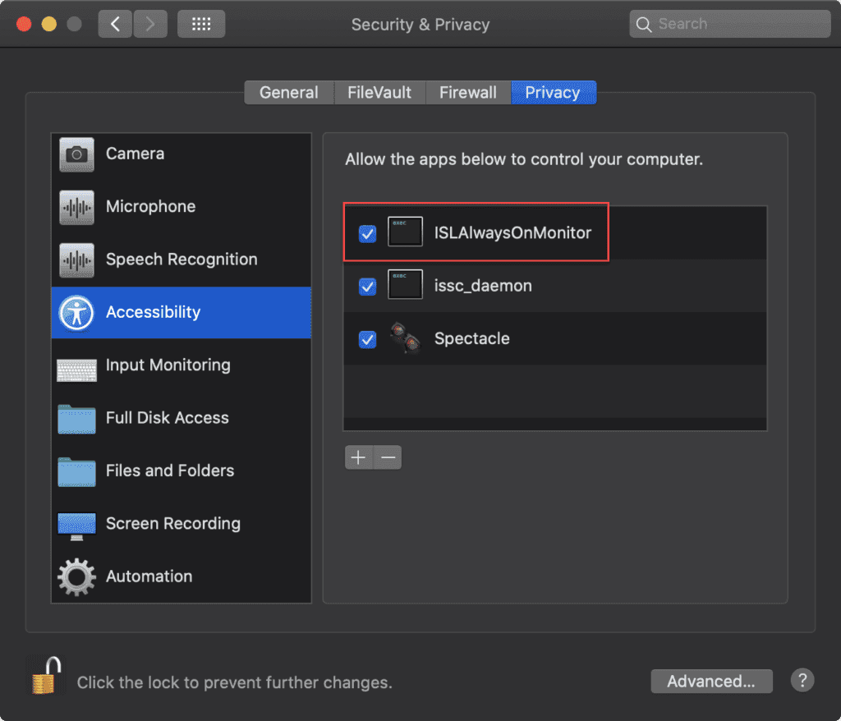Select Camera in the privacy sidebar
This screenshot has width=841, height=721.
(135, 154)
